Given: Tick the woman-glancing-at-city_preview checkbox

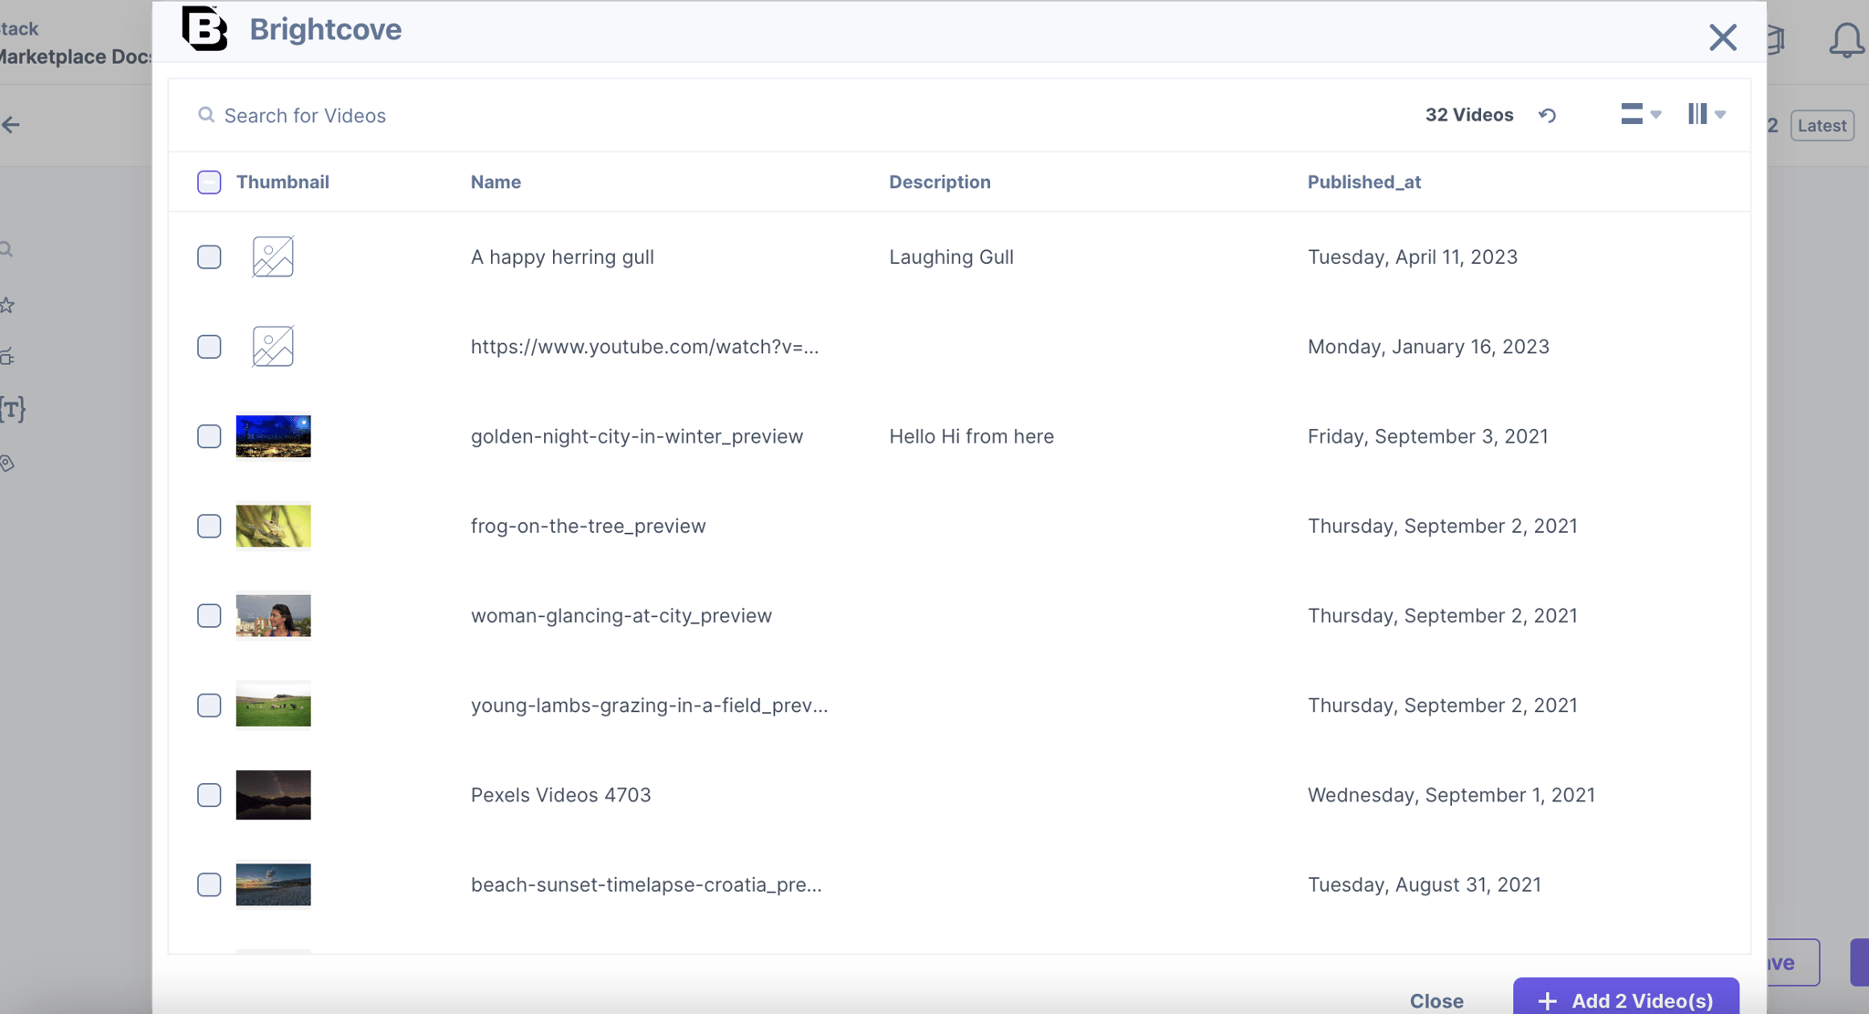Looking at the screenshot, I should point(209,615).
